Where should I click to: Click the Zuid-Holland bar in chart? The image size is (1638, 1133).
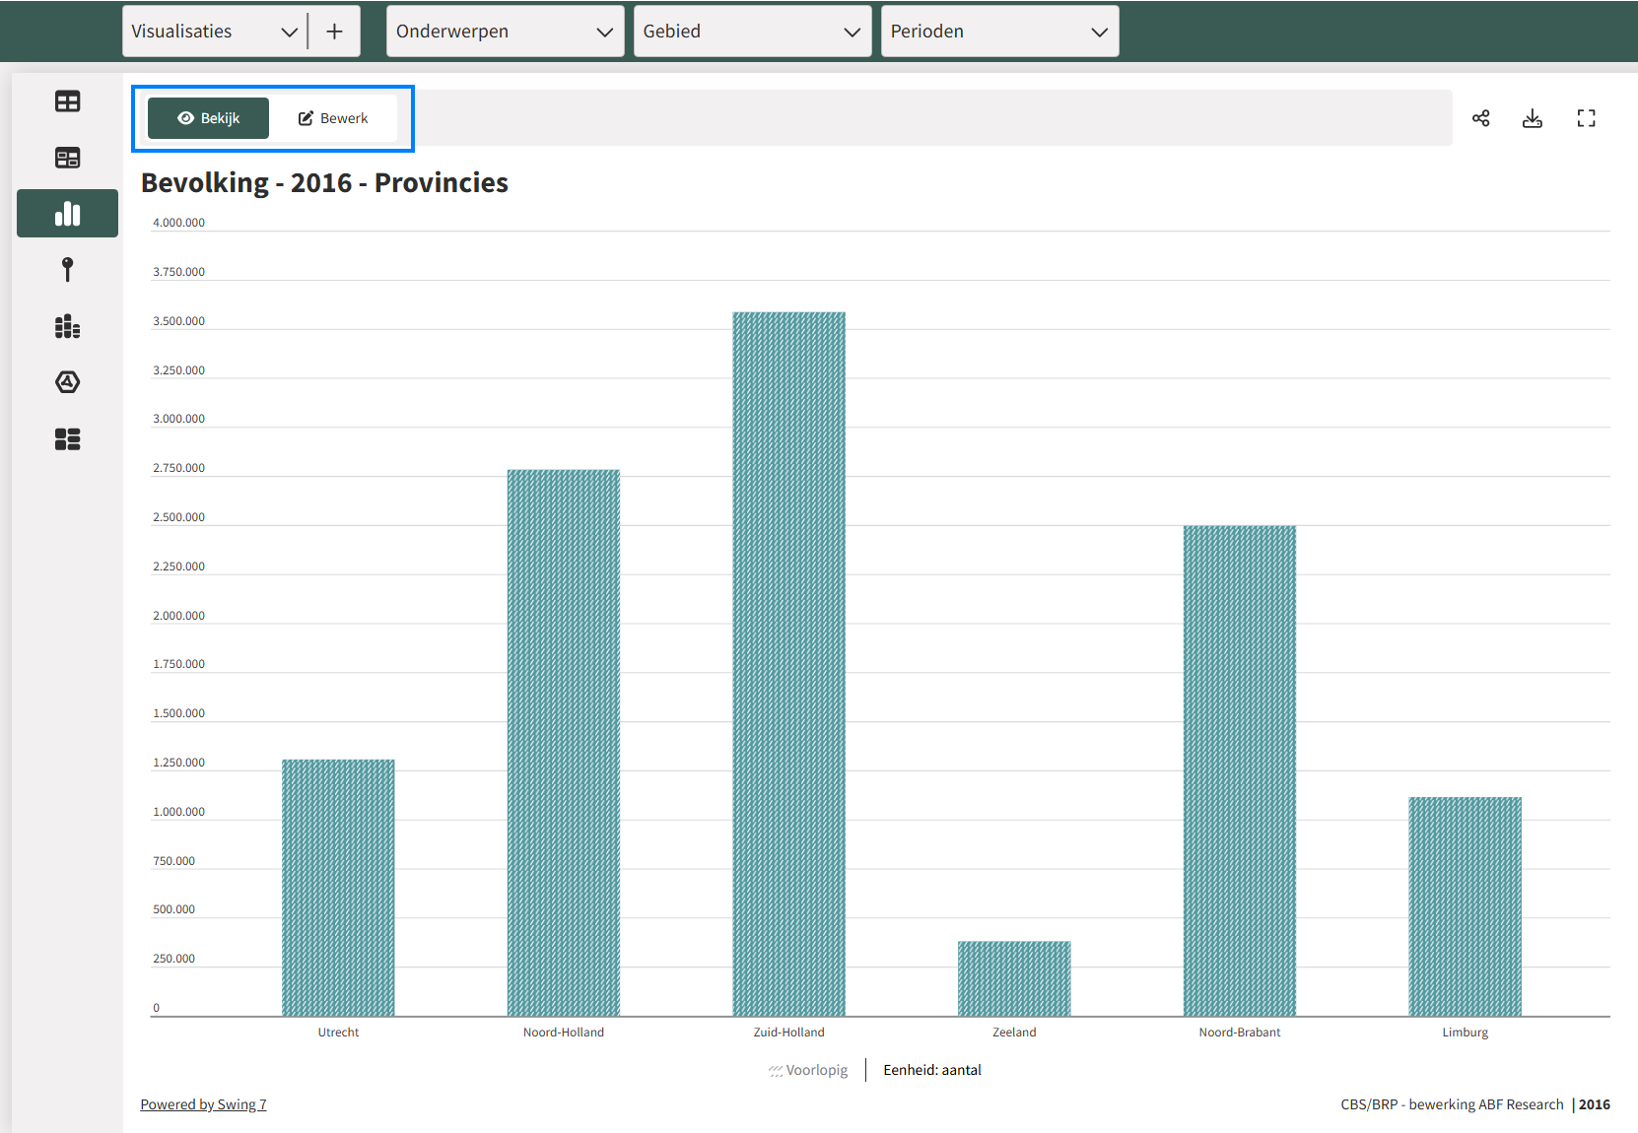point(788,663)
